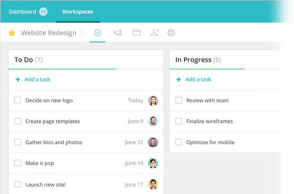
Task: Switch to the Workspaces tab
Action: click(78, 12)
